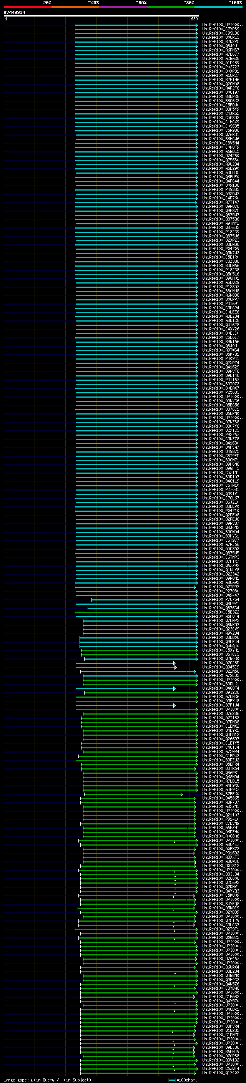Click the green ~80% identity legend bar
The width and height of the screenshot is (246, 1083).
[171, 7]
